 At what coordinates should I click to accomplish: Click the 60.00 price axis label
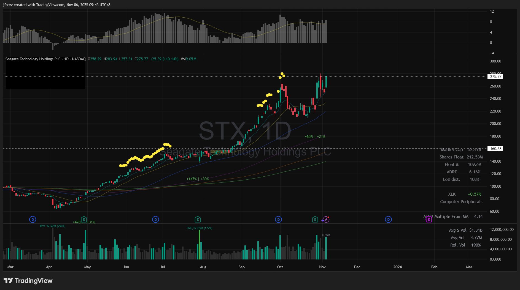click(x=494, y=212)
